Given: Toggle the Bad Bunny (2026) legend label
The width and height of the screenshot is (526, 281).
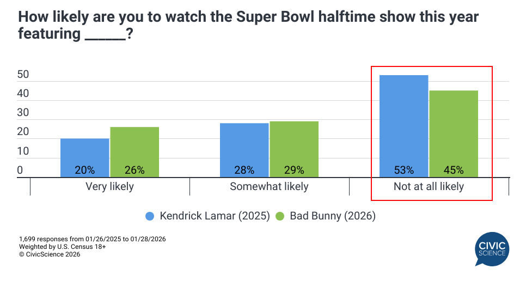Looking at the screenshot, I should (332, 216).
